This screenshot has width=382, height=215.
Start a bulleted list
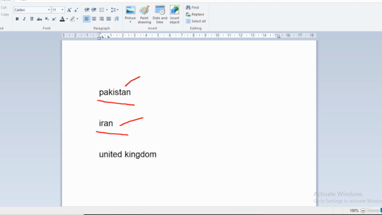coord(101,10)
